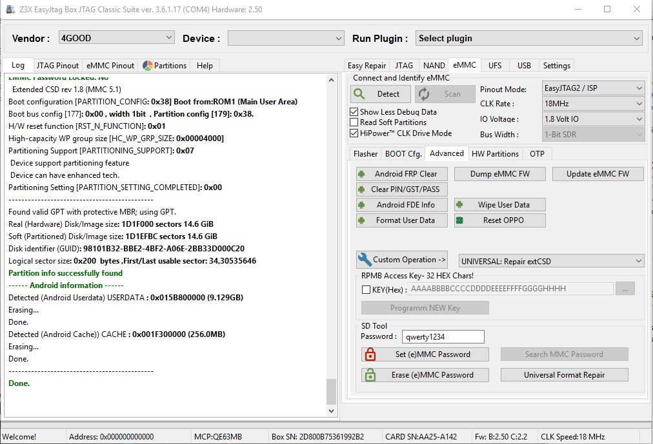Open the Vendor dropdown showing 4GOOD
The height and width of the screenshot is (444, 653).
coord(117,38)
